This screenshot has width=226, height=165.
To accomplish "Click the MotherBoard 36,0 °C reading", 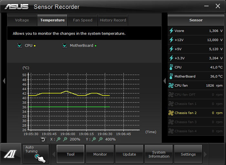I will (x=216, y=76).
